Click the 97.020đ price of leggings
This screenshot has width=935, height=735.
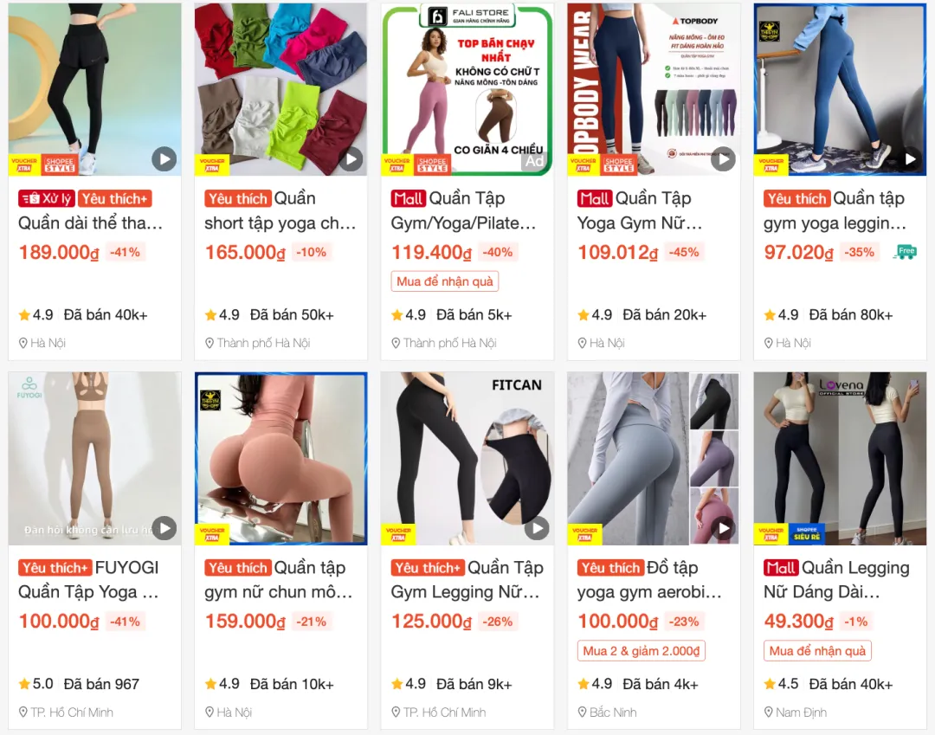pyautogui.click(x=798, y=252)
